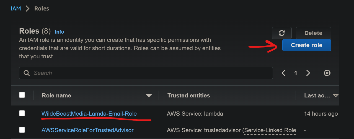Viewport: 354px width, 139px height.
Task: Toggle the select-all roles checkbox
Action: pos(22,95)
